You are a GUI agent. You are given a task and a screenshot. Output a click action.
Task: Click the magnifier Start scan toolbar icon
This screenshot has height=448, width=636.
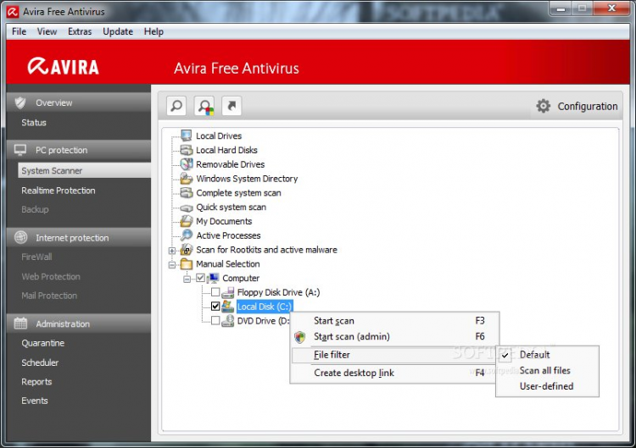coord(176,106)
